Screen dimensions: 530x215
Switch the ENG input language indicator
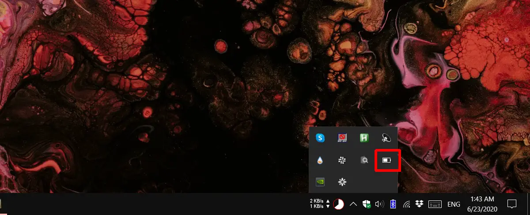coord(454,204)
